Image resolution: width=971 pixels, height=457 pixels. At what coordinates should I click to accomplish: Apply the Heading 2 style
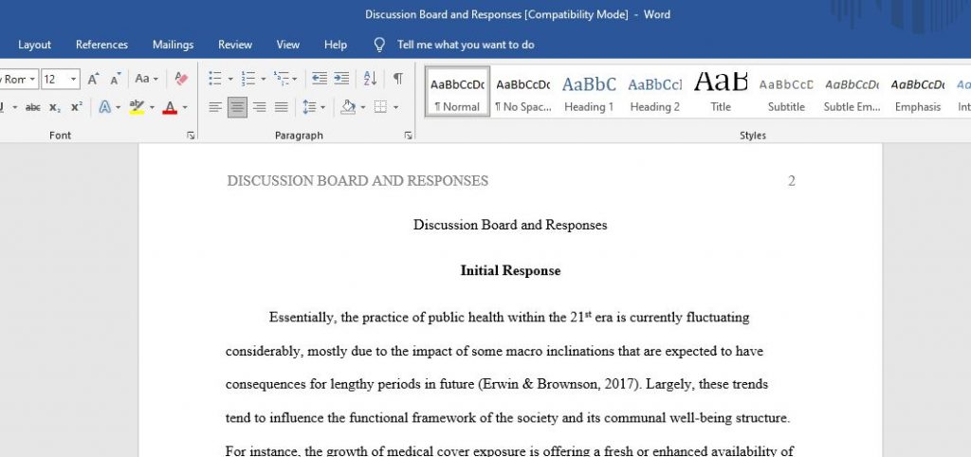(654, 91)
